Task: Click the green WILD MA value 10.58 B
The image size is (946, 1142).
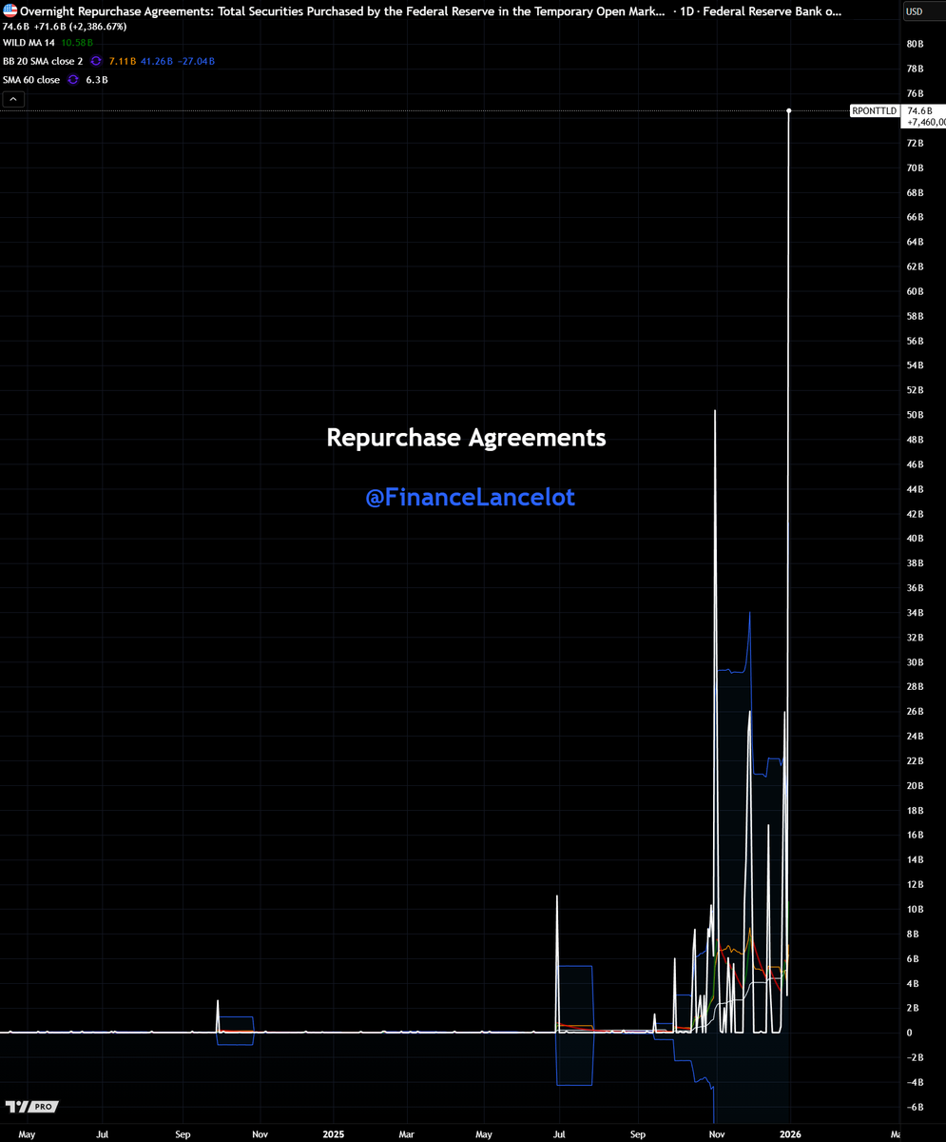Action: click(78, 42)
